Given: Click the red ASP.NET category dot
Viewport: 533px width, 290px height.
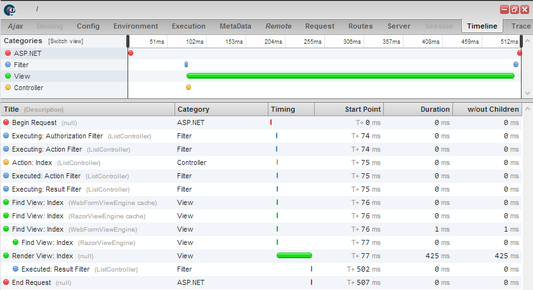Looking at the screenshot, I should (8, 53).
